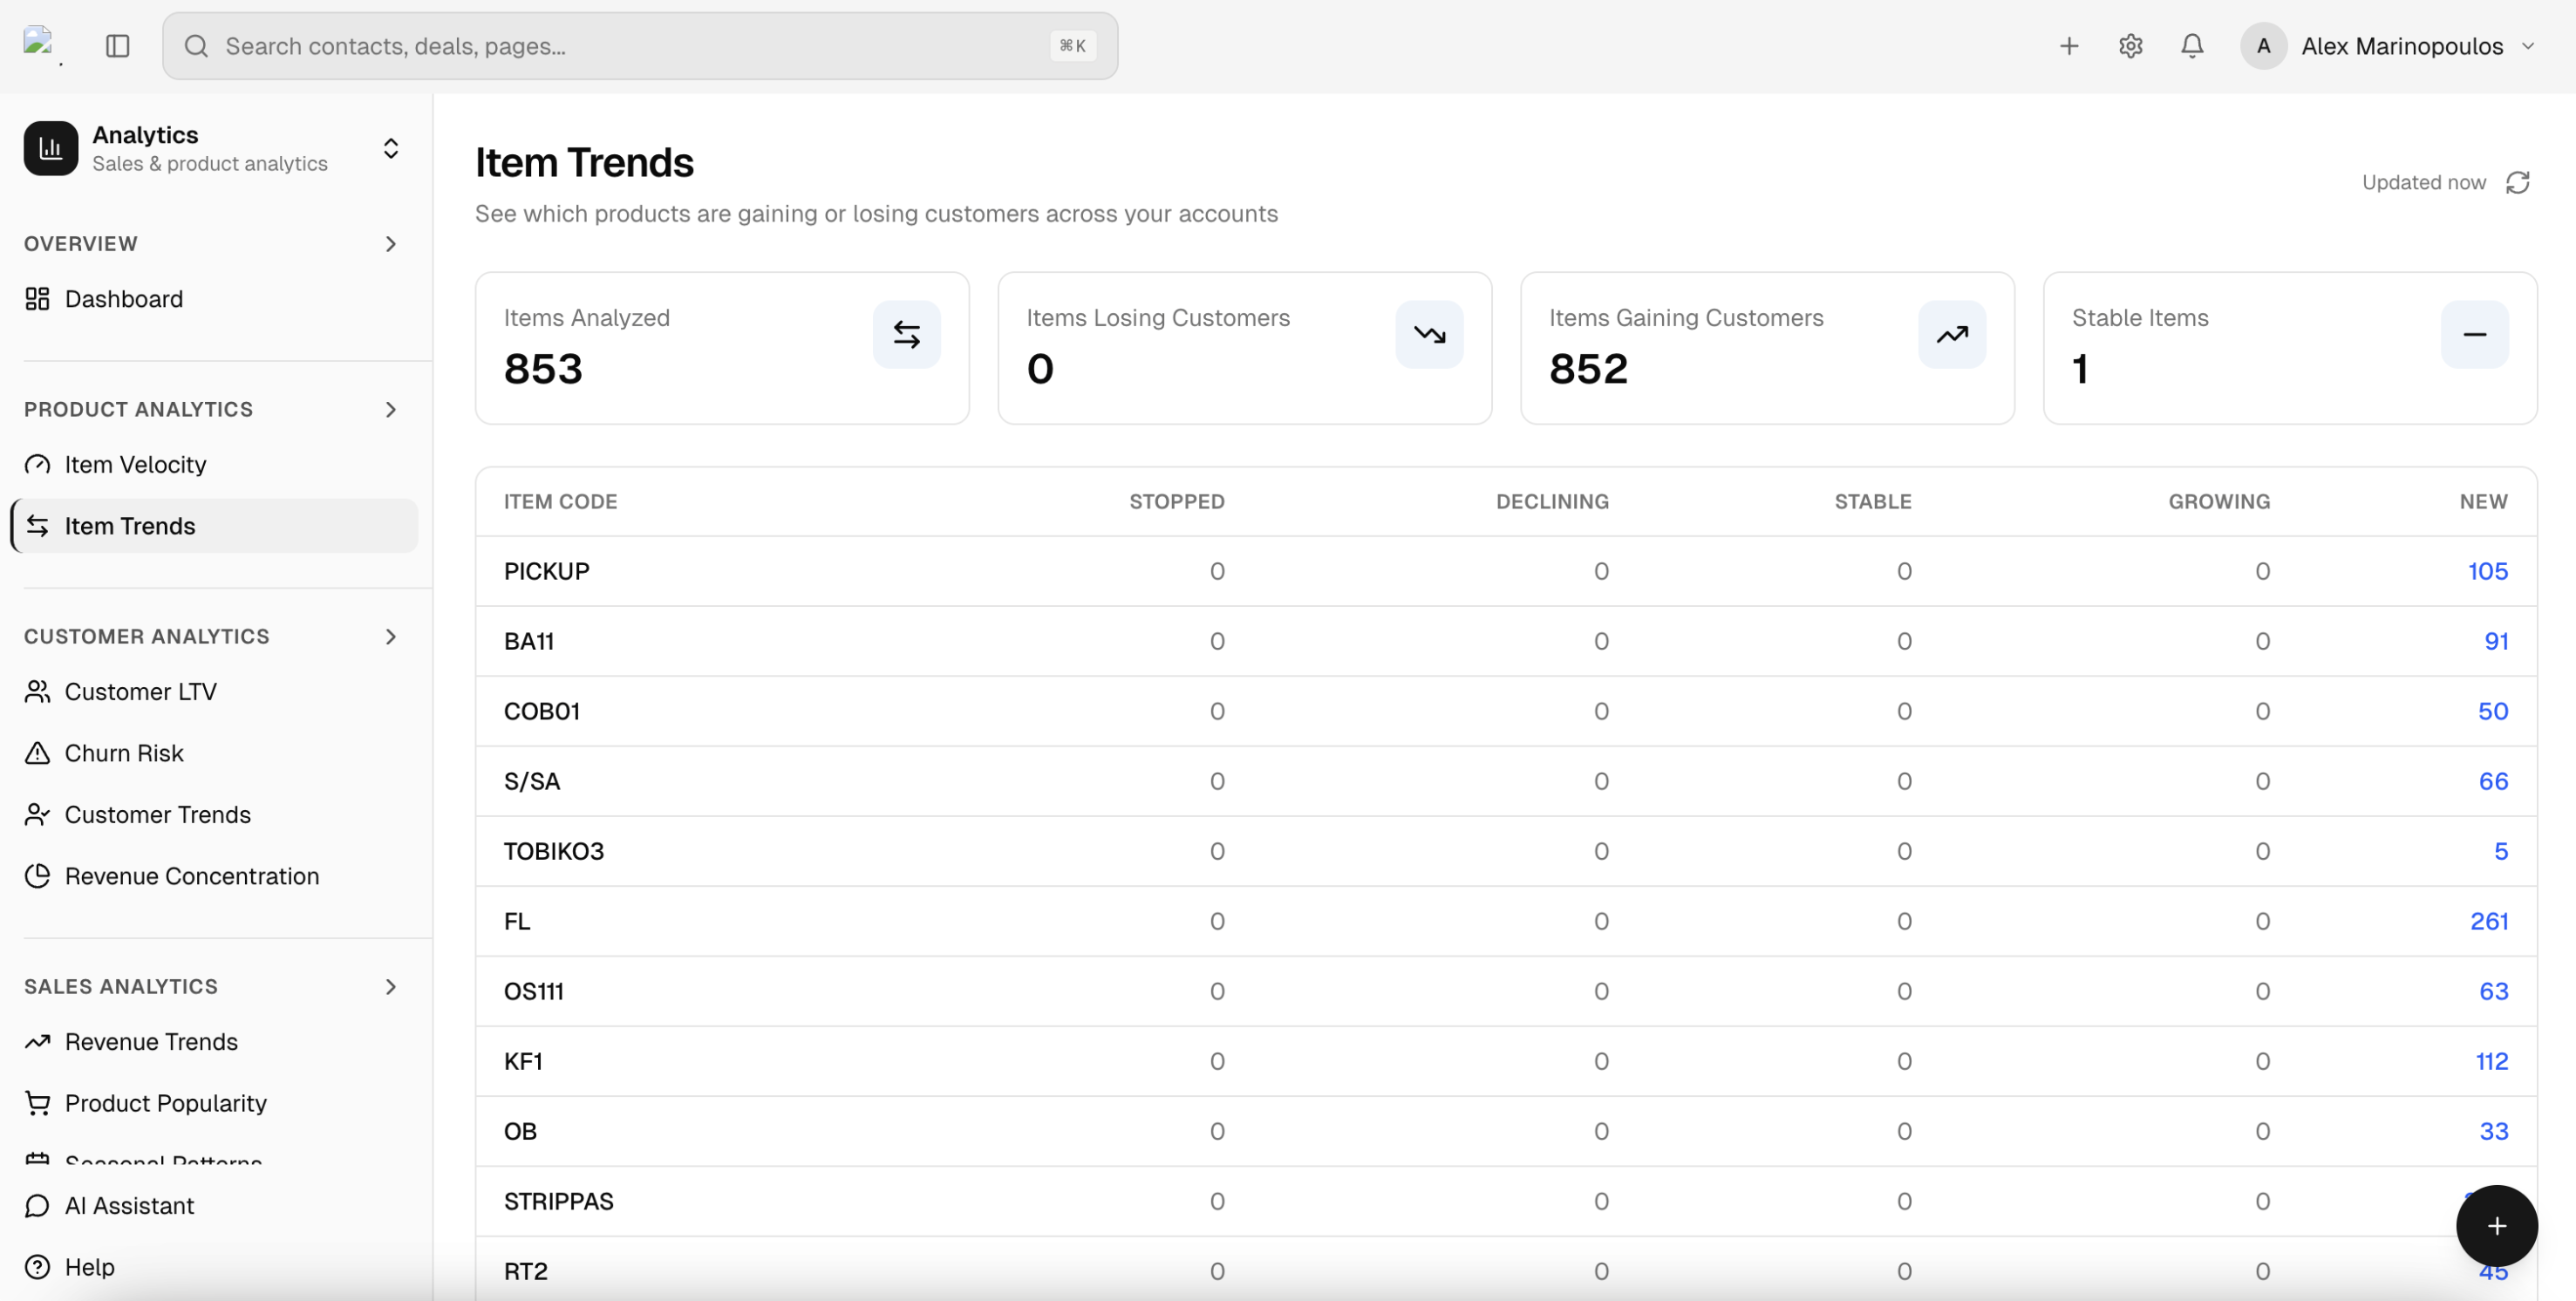Go to Churn Risk page

124,753
